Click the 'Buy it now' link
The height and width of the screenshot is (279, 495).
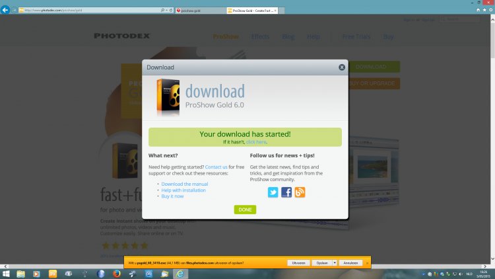pos(172,196)
